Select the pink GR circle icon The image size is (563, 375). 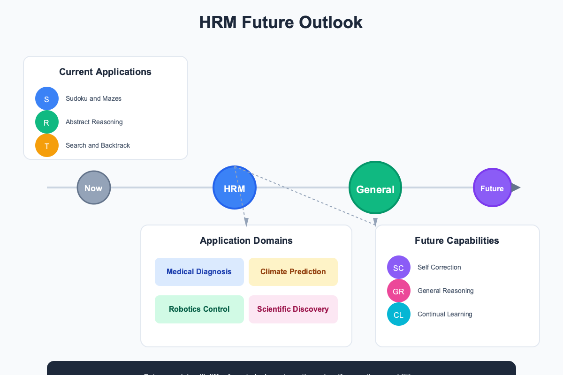(398, 291)
